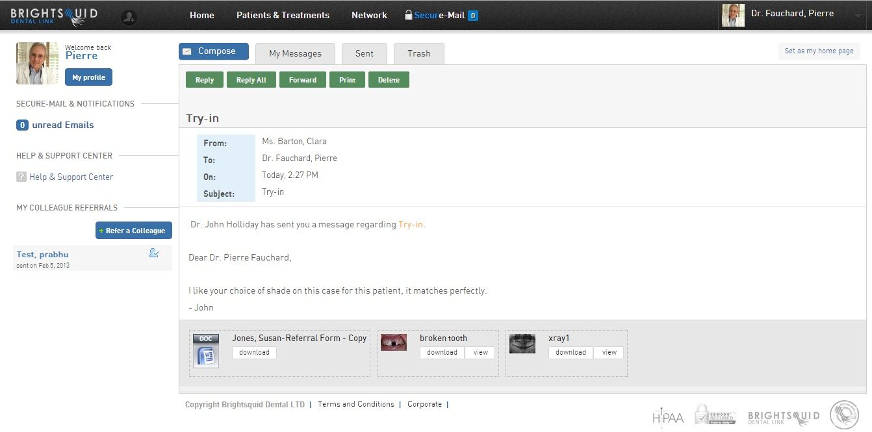Image resolution: width=872 pixels, height=432 pixels.
Task: Click the Brightsquid footer logo
Action: pos(784,417)
